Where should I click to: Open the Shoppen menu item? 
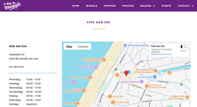click(x=110, y=6)
